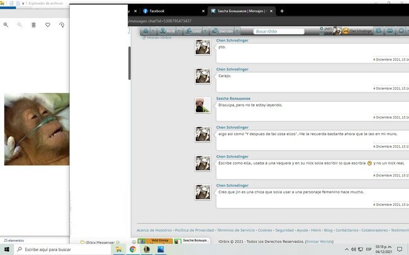Click the volume icon in system tray
The image size is (409, 255).
click(354, 249)
